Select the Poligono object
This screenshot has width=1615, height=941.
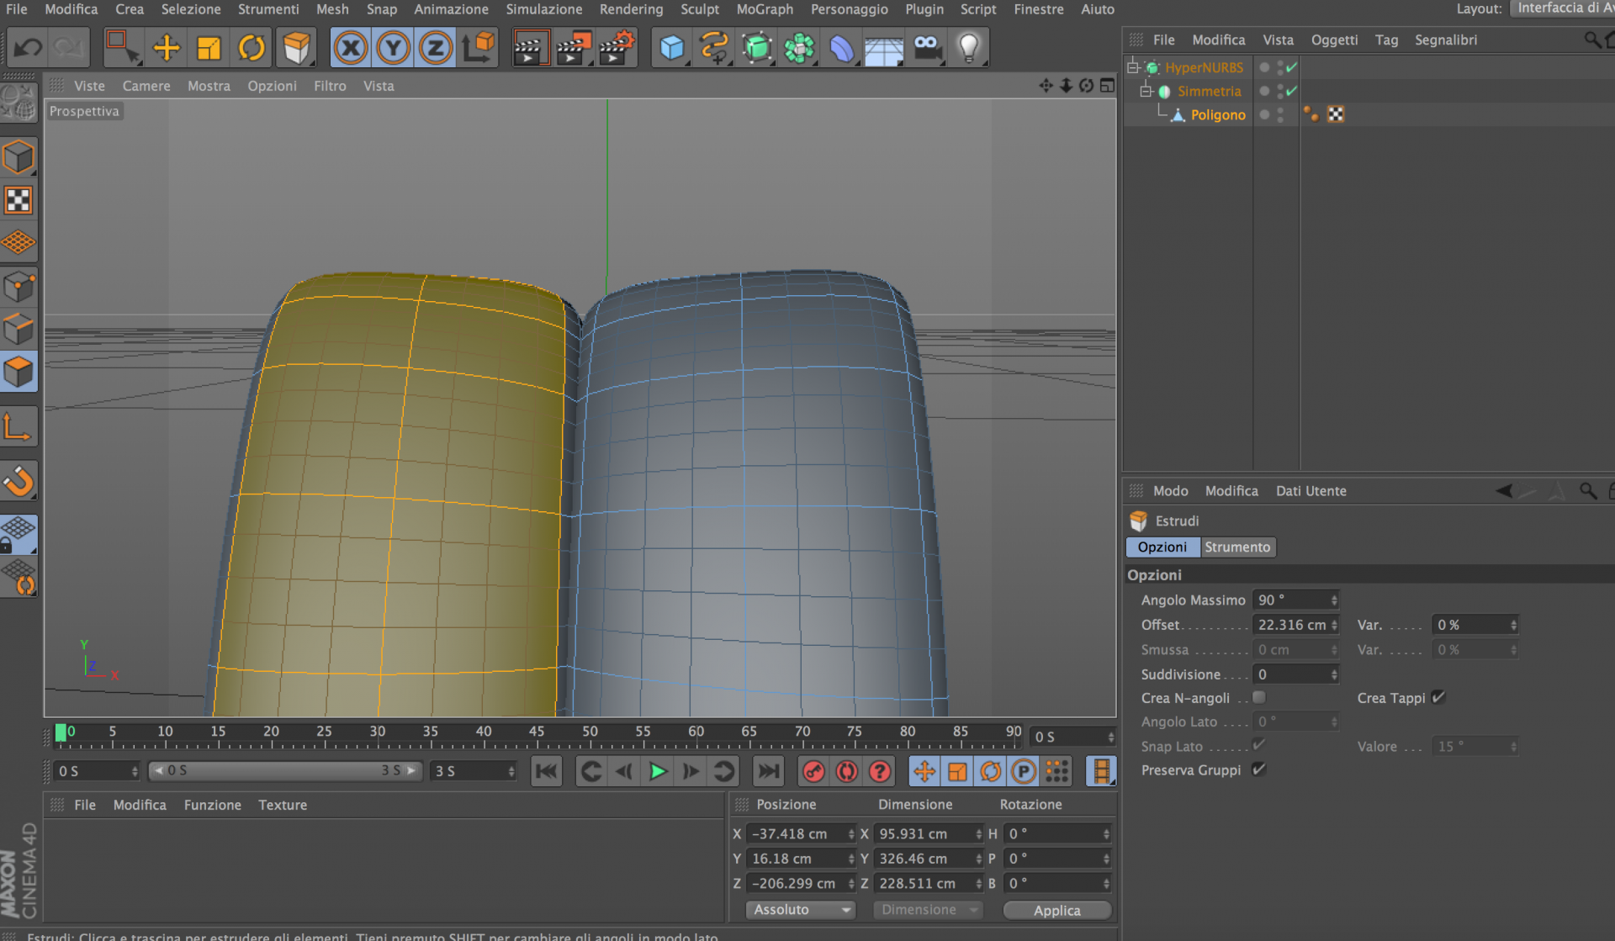[1218, 114]
